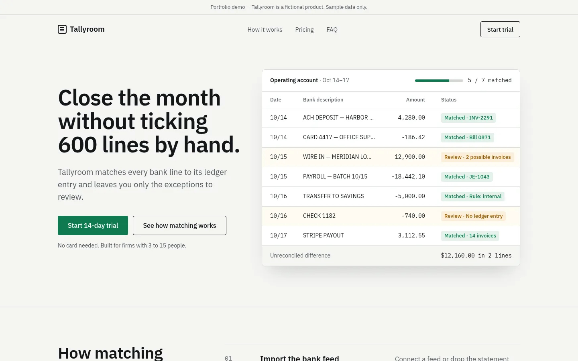
Task: Click the Start trial header button
Action: tap(500, 29)
